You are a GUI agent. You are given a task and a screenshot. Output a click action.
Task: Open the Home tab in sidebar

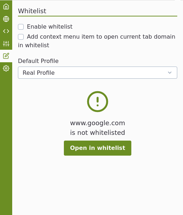pyautogui.click(x=6, y=6)
